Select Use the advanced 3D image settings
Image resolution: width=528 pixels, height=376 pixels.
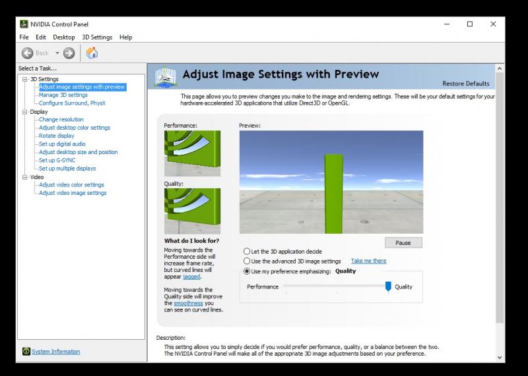coord(247,261)
